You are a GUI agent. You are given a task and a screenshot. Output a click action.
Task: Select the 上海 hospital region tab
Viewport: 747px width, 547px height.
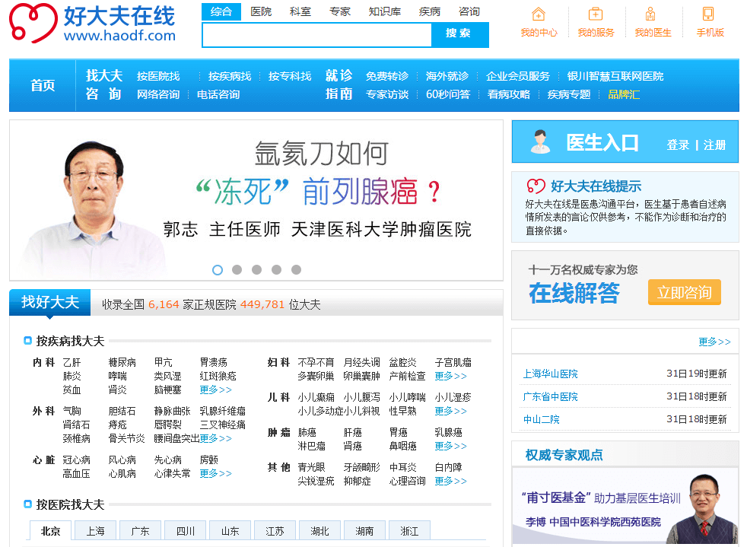(x=95, y=530)
